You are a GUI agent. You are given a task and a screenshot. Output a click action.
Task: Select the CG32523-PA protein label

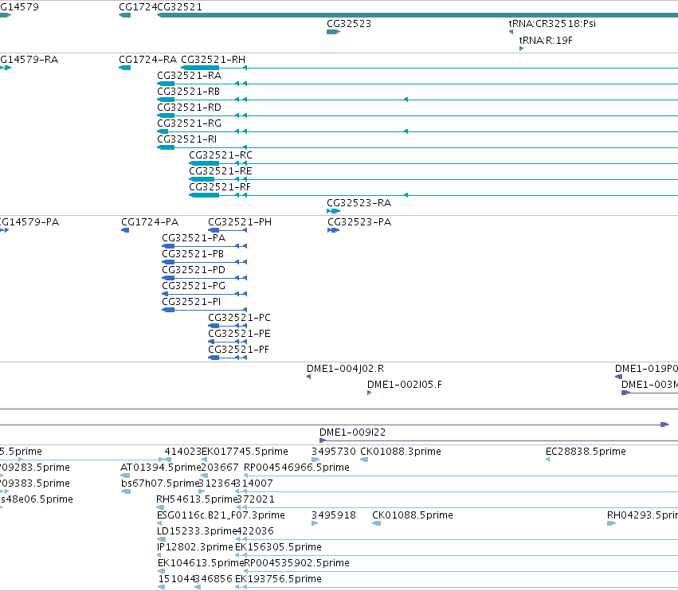(359, 221)
